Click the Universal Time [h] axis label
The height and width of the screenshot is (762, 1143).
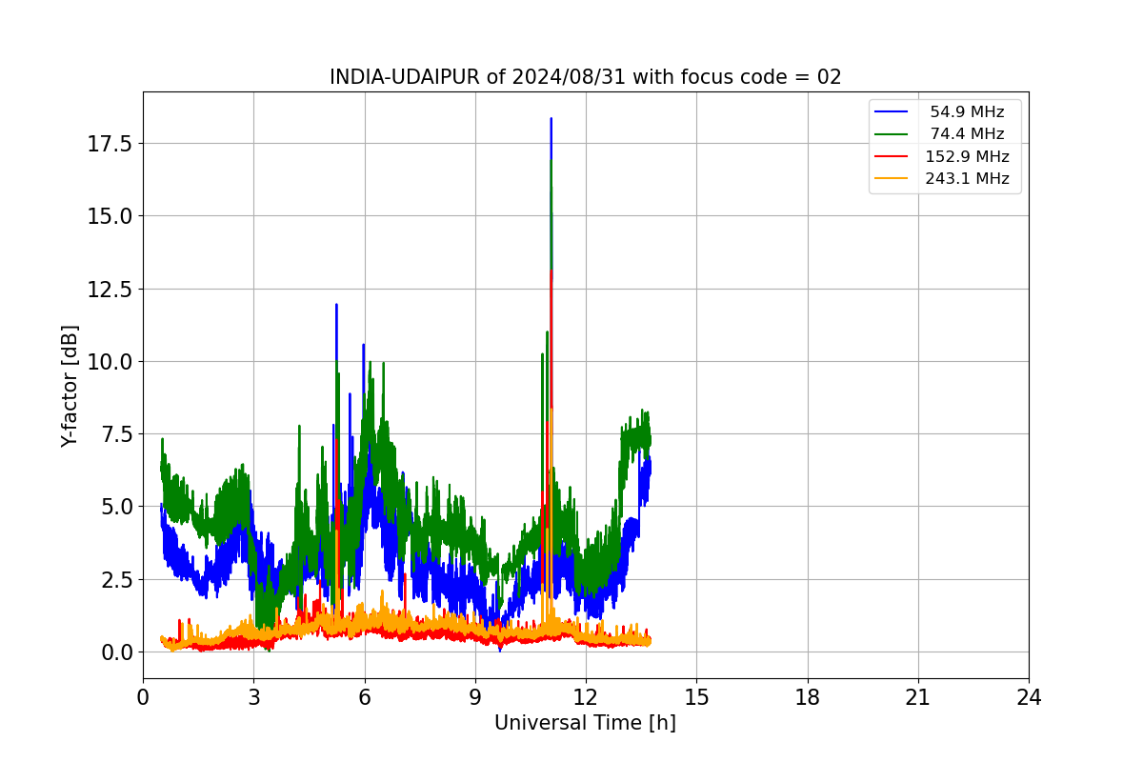(x=585, y=723)
